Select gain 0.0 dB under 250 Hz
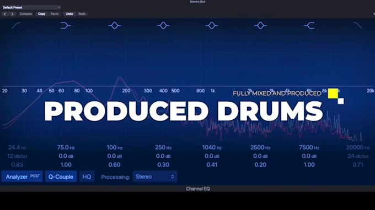Image resolution: width=375 pixels, height=210 pixels. 163,156
